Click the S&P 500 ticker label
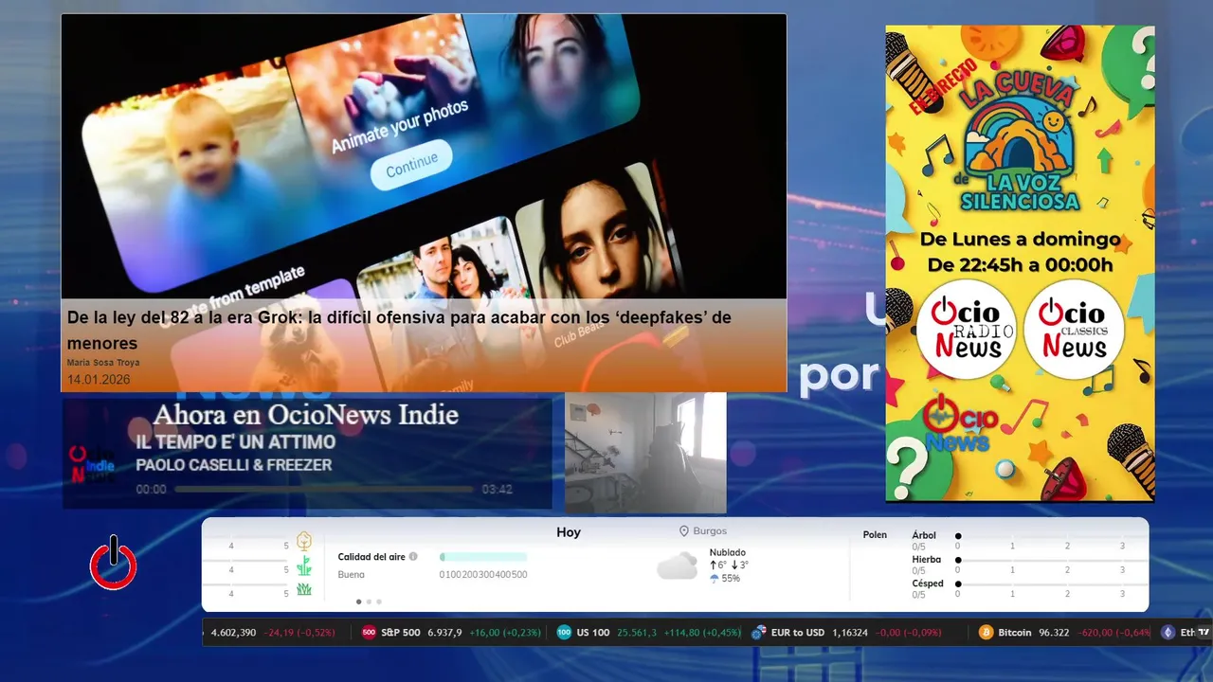 (401, 632)
